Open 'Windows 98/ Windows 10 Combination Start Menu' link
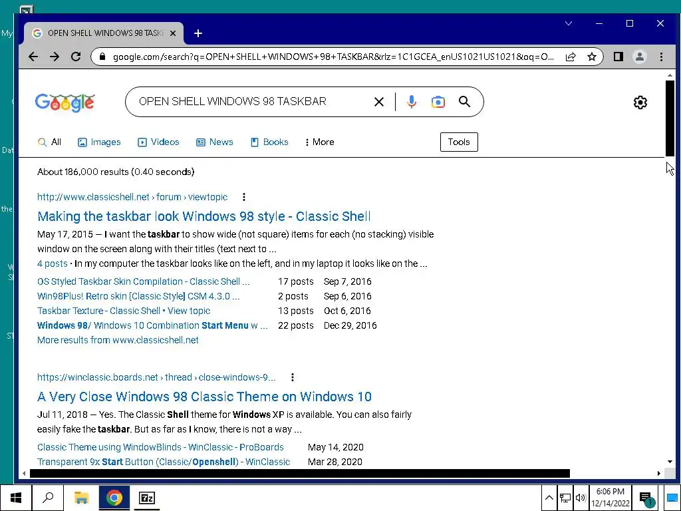The image size is (681, 511). (x=152, y=325)
